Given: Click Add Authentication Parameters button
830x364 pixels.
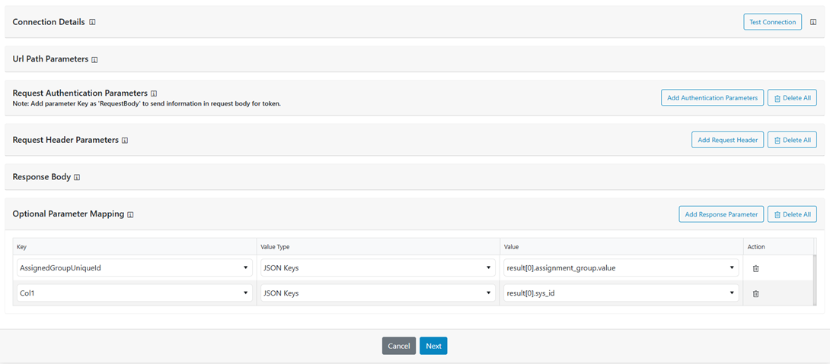Looking at the screenshot, I should [x=712, y=97].
